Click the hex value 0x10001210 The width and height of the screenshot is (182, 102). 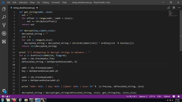[x=47, y=56]
